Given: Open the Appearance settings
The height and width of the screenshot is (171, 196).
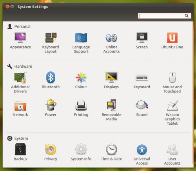Looking at the screenshot, I should click(x=20, y=40).
